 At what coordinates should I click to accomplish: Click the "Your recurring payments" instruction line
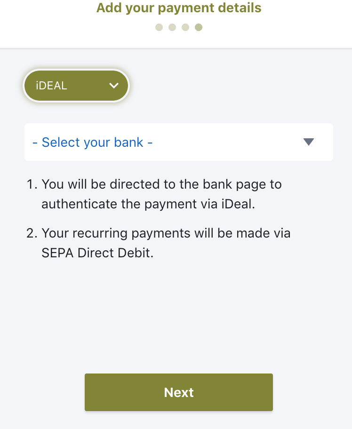point(166,233)
